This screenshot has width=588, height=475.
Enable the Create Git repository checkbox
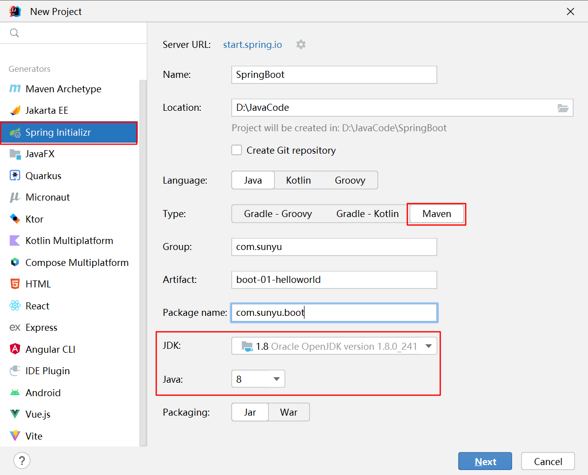pyautogui.click(x=237, y=150)
